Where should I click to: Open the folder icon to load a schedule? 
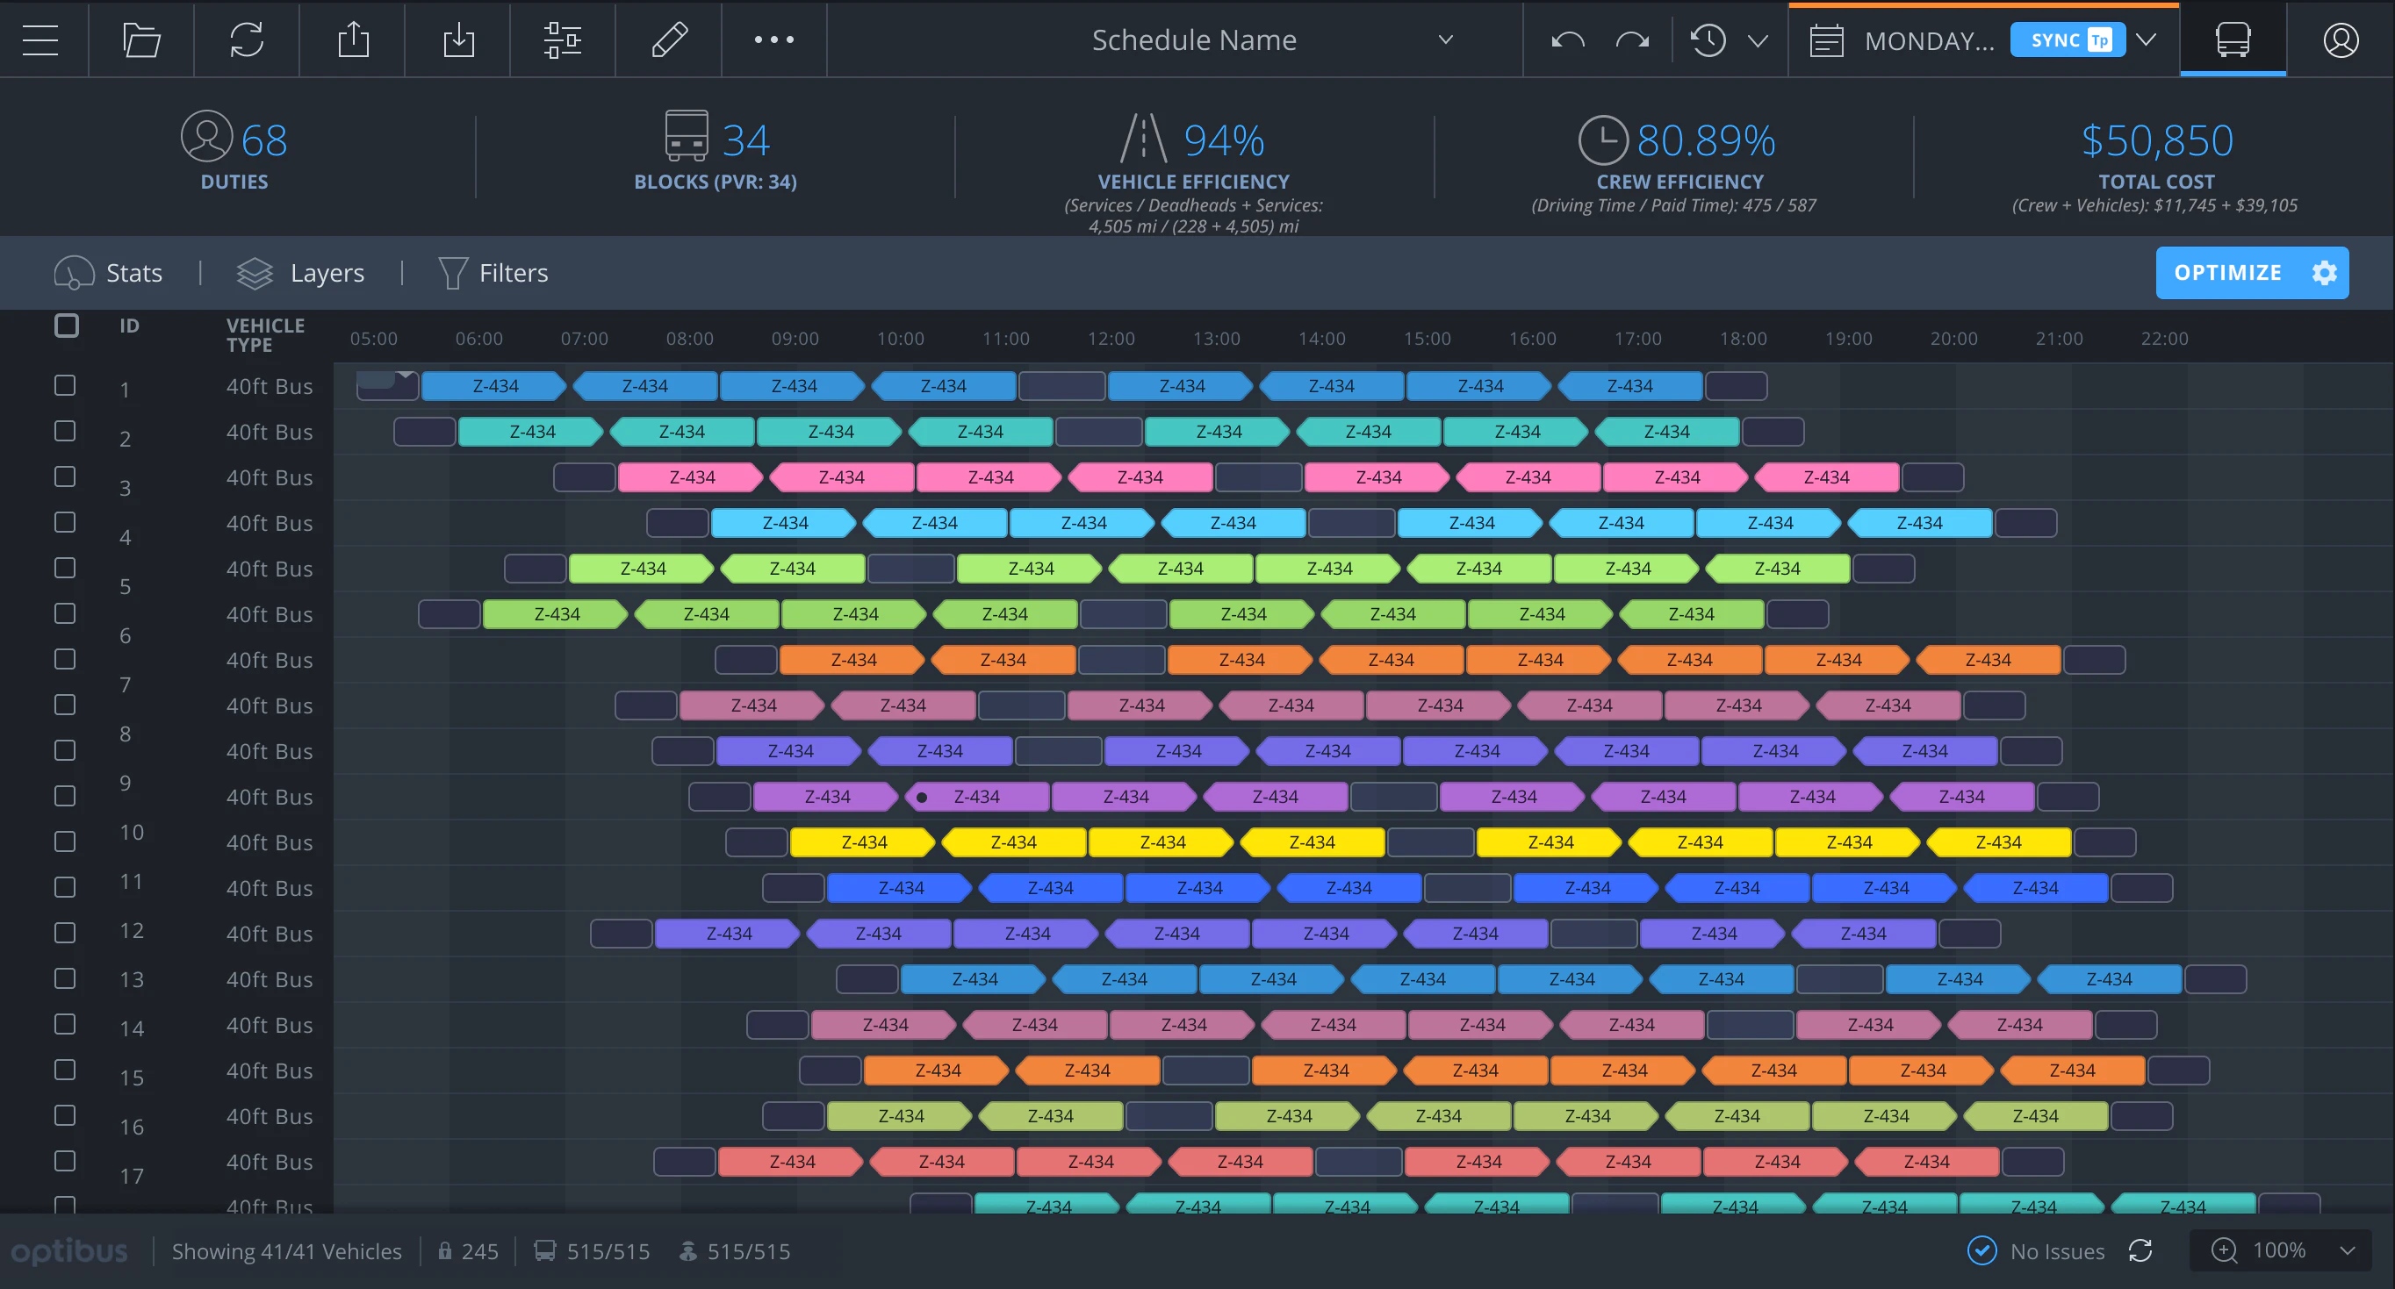(x=140, y=40)
